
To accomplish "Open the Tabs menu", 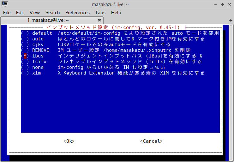I will tap(100, 13).
